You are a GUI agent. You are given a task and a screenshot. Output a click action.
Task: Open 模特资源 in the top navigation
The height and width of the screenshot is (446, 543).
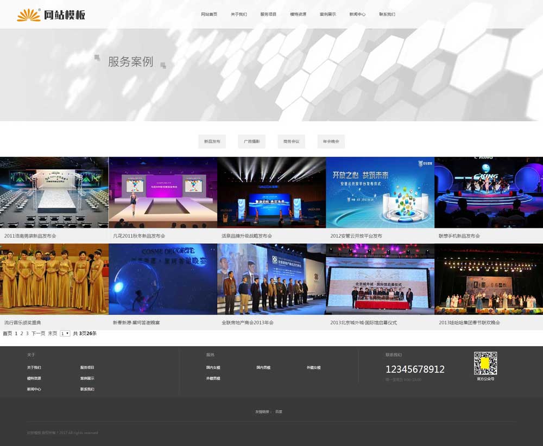298,14
